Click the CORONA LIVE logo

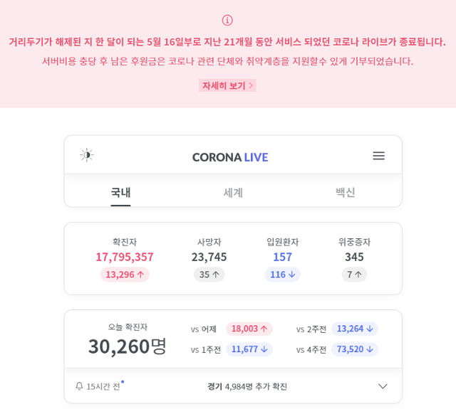pos(230,156)
